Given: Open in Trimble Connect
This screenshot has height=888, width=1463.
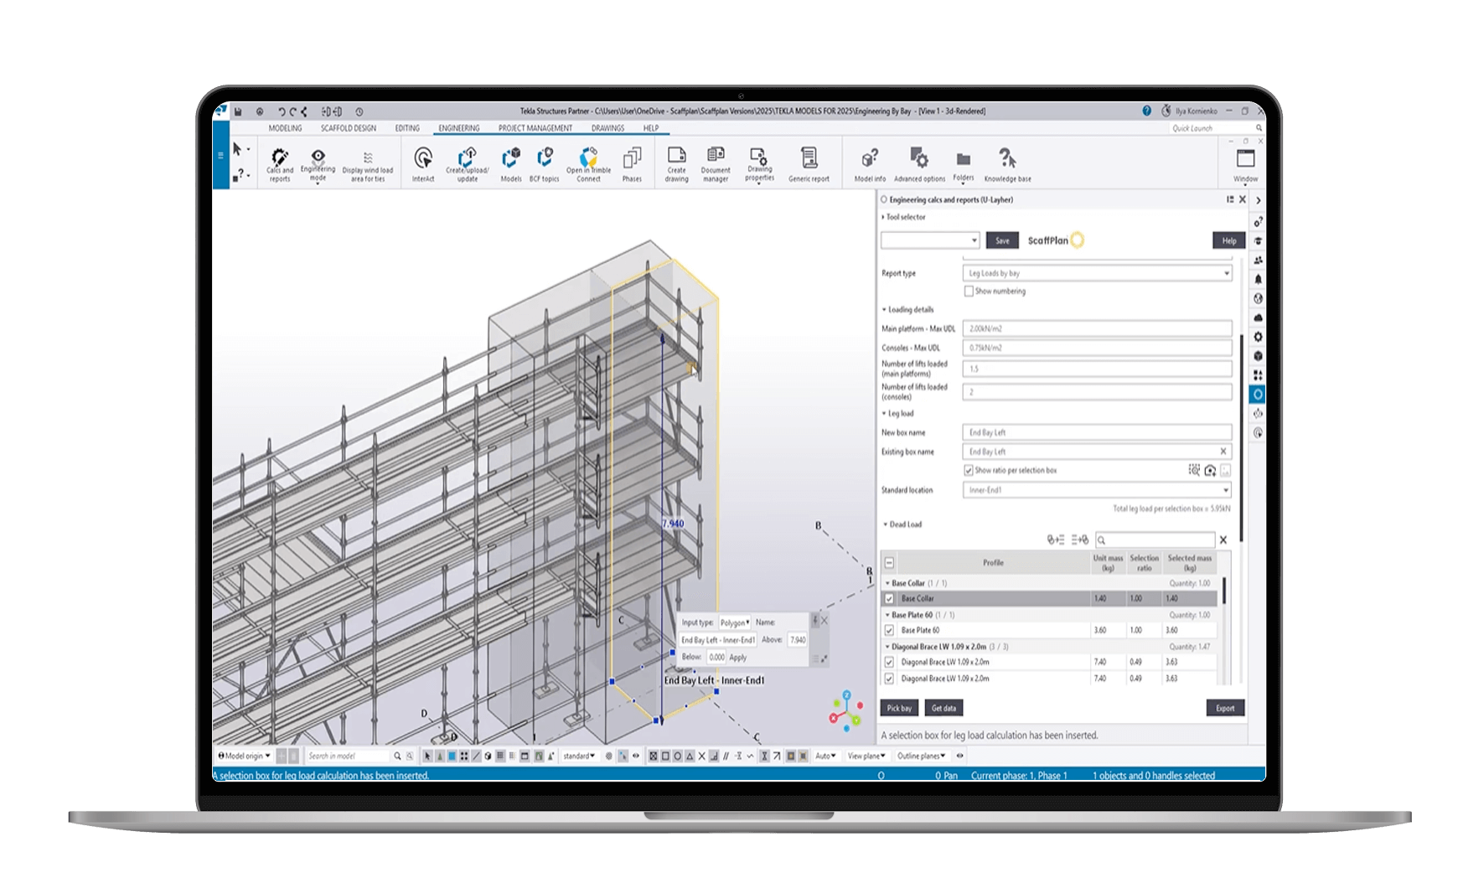Looking at the screenshot, I should pos(587,163).
